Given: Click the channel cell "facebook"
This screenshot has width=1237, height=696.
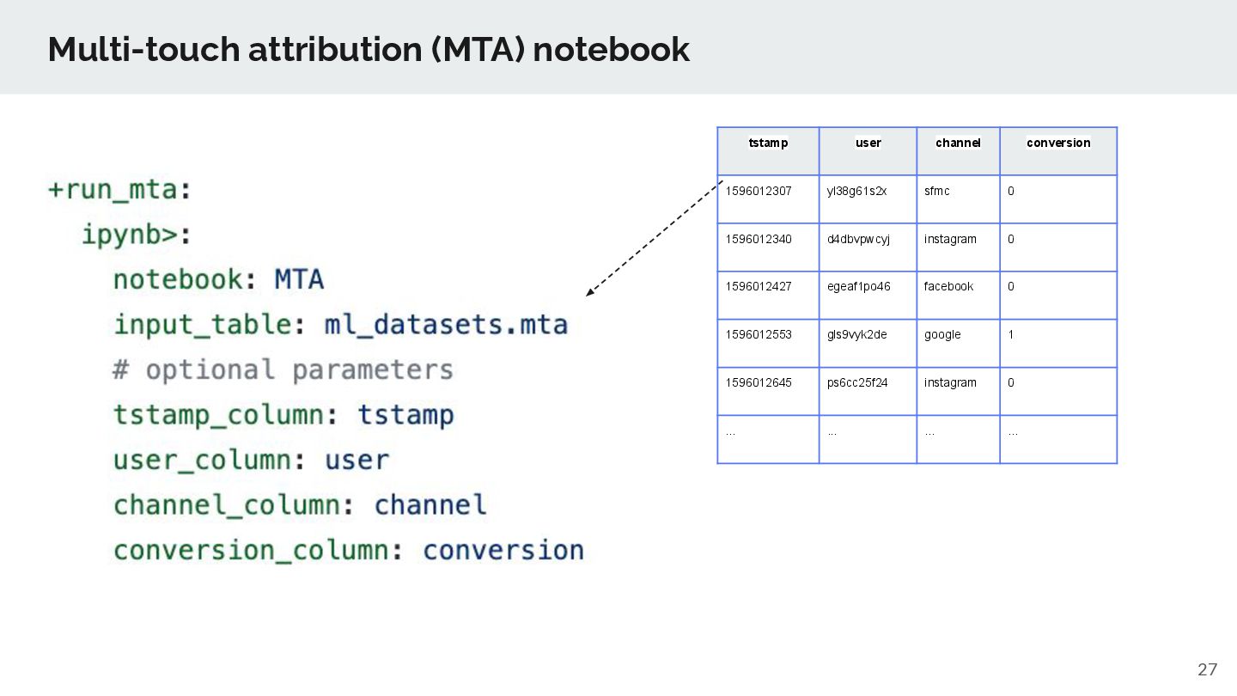Looking at the screenshot, I should tap(958, 296).
